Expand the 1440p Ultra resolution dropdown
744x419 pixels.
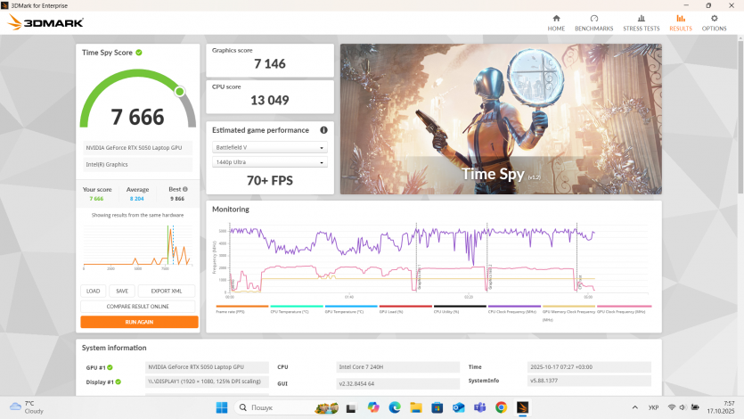pos(270,162)
